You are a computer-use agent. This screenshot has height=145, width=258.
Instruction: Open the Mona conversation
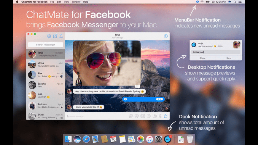click(x=46, y=65)
